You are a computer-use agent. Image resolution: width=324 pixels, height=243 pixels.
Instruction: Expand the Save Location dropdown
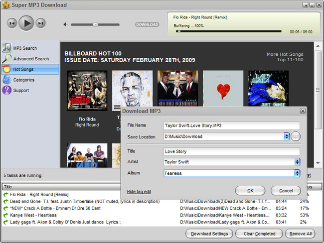(287, 136)
